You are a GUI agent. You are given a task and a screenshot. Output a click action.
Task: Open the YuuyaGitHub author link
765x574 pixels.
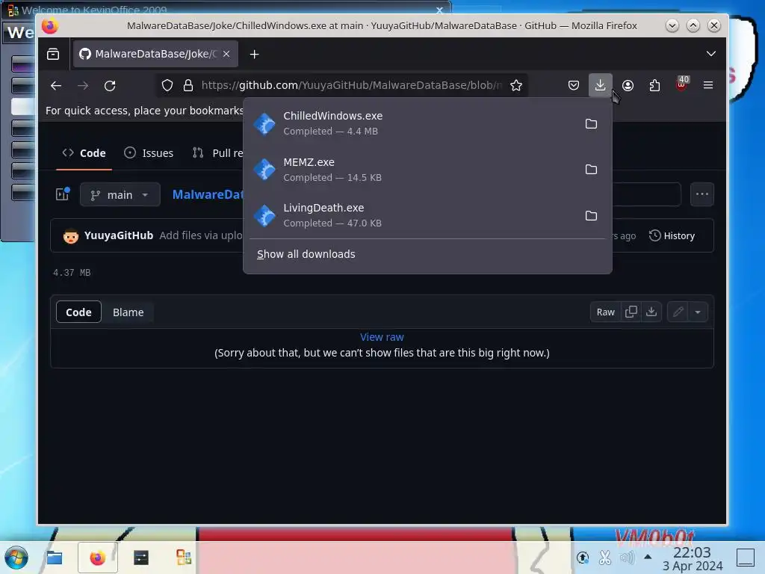tap(119, 235)
